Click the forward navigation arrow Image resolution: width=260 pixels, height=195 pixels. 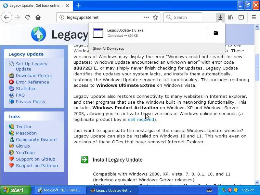pos(17,17)
